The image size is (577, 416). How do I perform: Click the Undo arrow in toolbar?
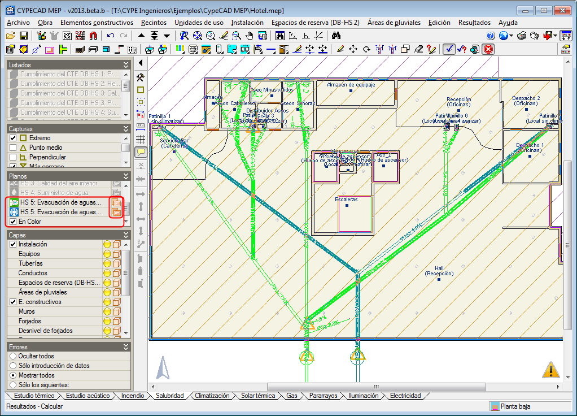pyautogui.click(x=111, y=36)
